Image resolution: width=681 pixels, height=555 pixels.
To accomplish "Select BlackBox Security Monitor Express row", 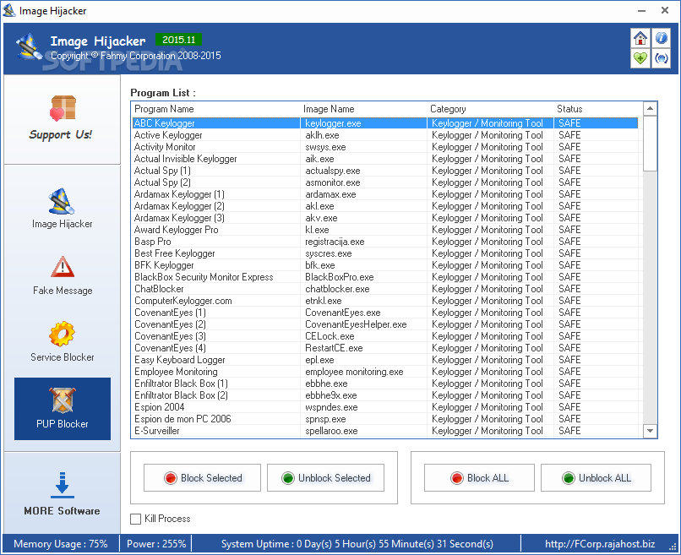I will [385, 277].
